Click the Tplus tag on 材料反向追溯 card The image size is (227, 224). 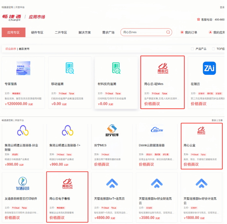[118, 93]
